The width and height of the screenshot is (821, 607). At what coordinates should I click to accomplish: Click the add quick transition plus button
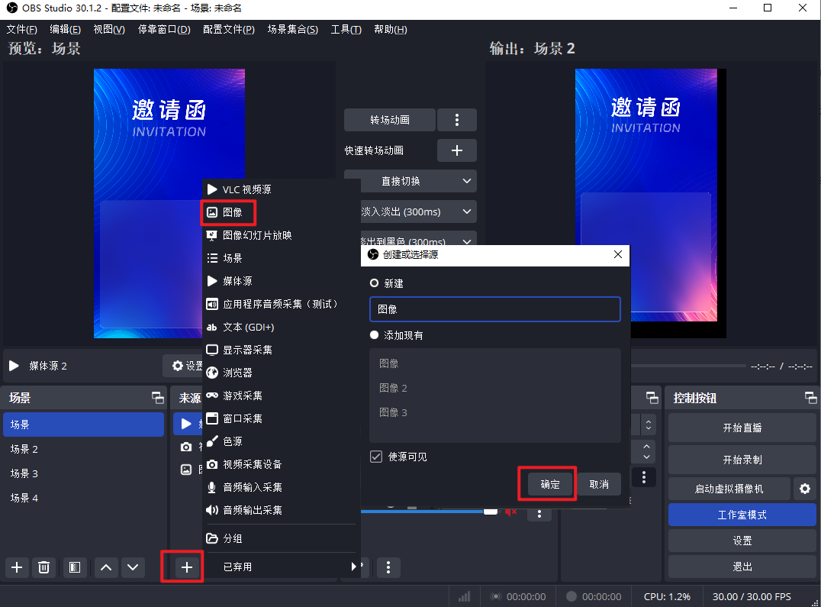456,150
